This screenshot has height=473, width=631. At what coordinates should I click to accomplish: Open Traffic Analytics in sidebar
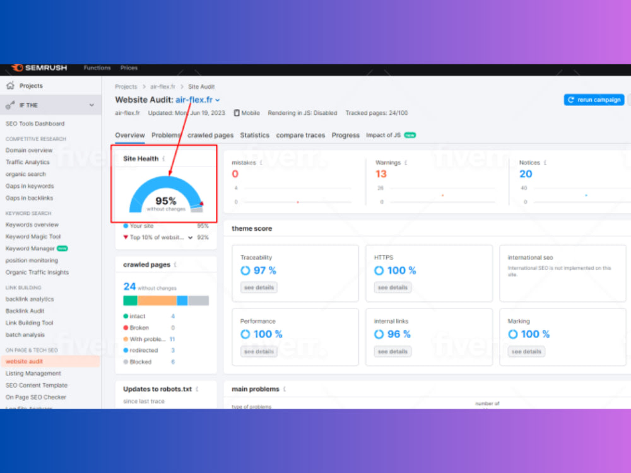pos(27,163)
